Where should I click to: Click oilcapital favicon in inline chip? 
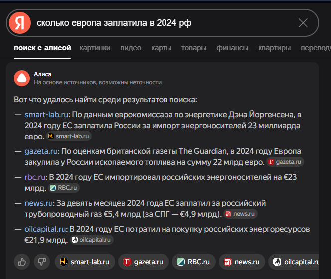coord(75,240)
